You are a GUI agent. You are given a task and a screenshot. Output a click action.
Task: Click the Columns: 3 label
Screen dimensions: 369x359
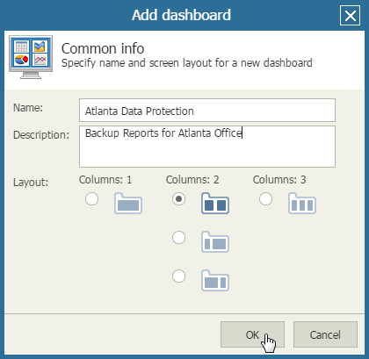pos(279,180)
